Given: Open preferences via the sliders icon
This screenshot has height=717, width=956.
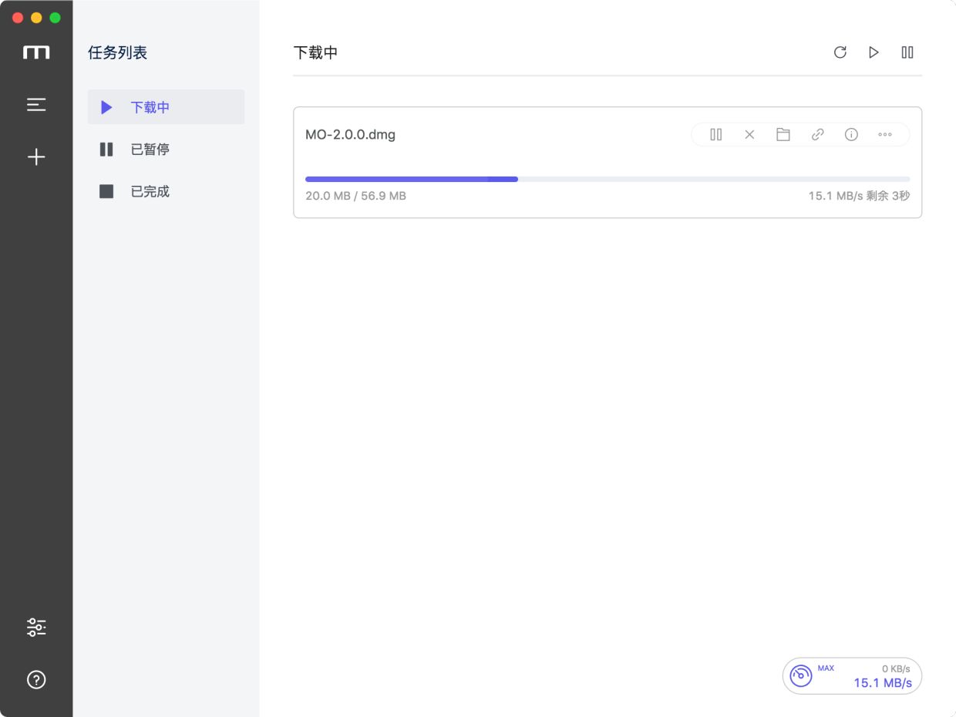Looking at the screenshot, I should pyautogui.click(x=36, y=627).
